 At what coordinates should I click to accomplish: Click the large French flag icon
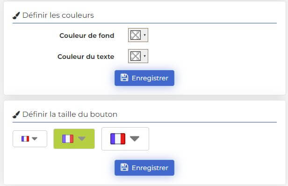(x=118, y=139)
